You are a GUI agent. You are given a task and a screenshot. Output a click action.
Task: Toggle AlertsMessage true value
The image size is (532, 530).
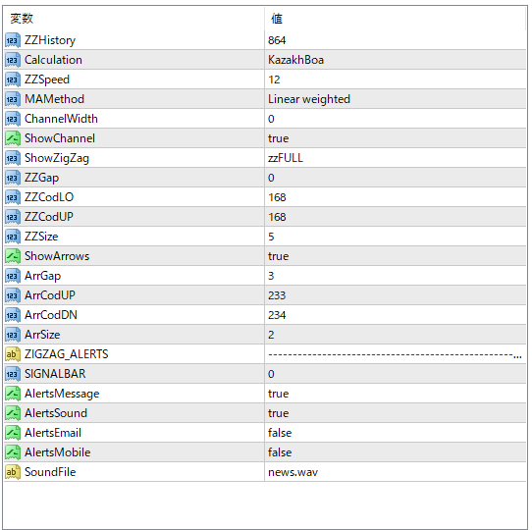tap(396, 394)
